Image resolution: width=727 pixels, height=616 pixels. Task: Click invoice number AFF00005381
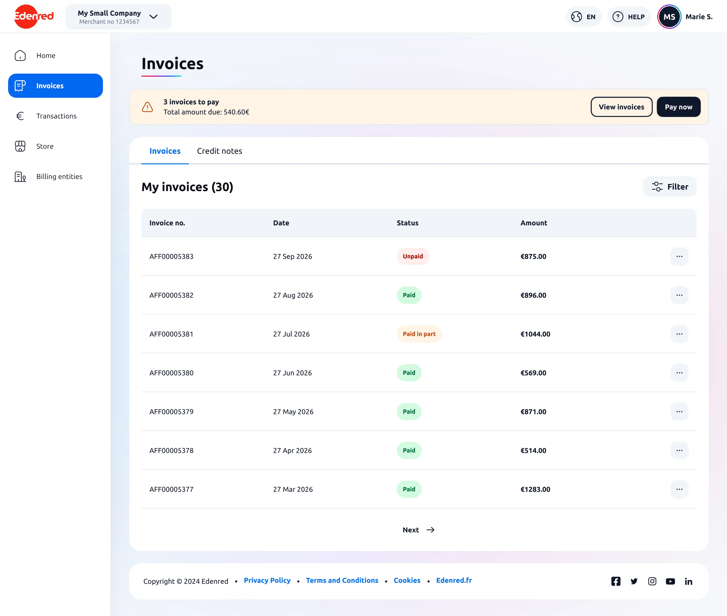(171, 334)
